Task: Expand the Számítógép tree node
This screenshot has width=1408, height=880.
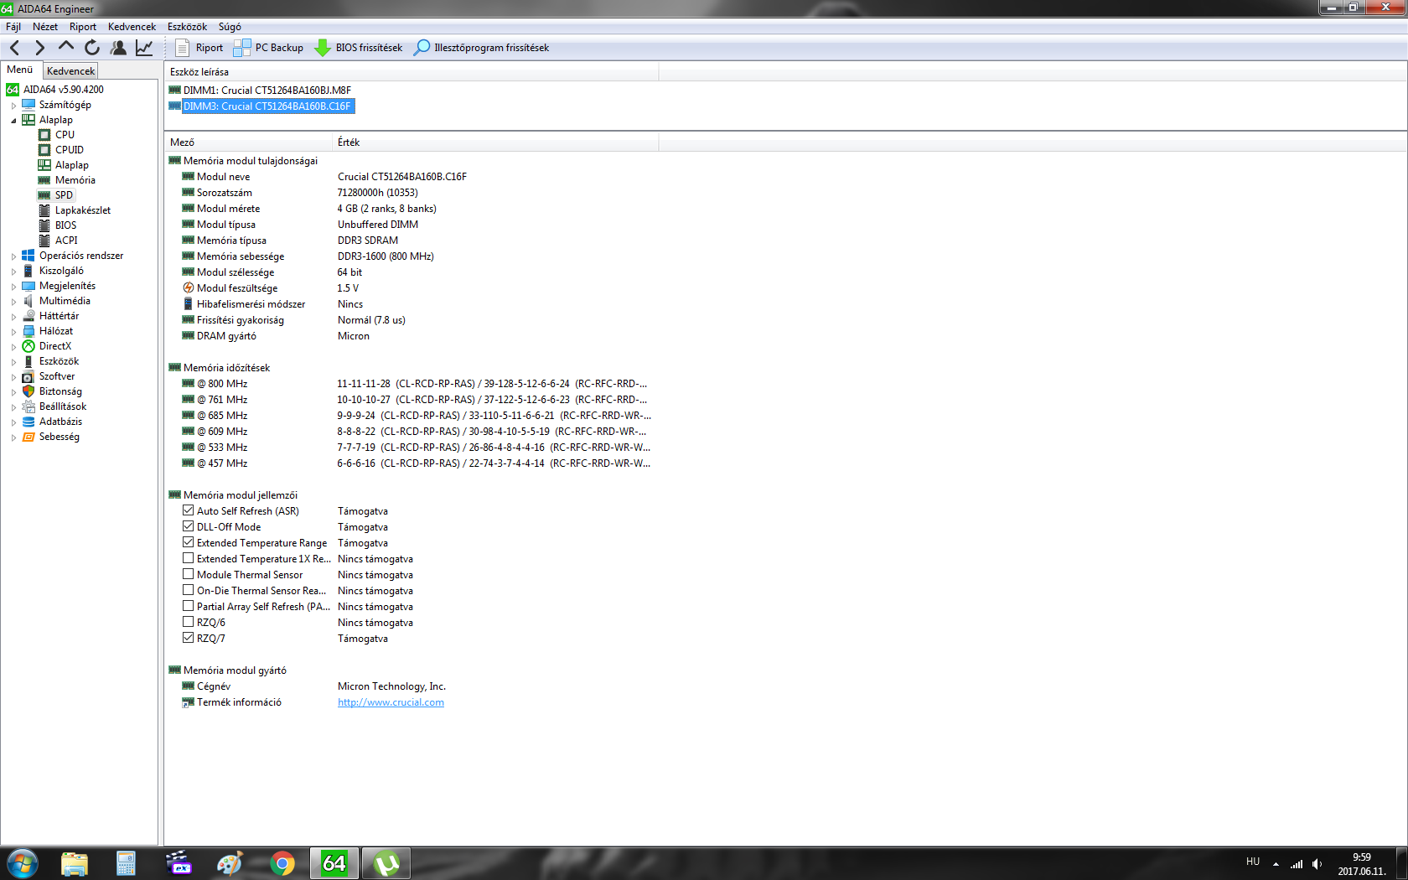Action: (13, 106)
